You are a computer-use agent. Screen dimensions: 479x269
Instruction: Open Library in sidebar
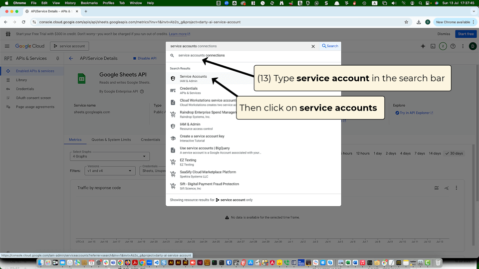tap(32, 80)
